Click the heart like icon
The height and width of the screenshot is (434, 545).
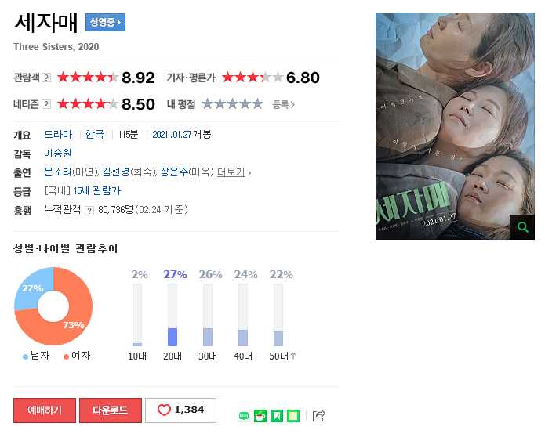(164, 410)
